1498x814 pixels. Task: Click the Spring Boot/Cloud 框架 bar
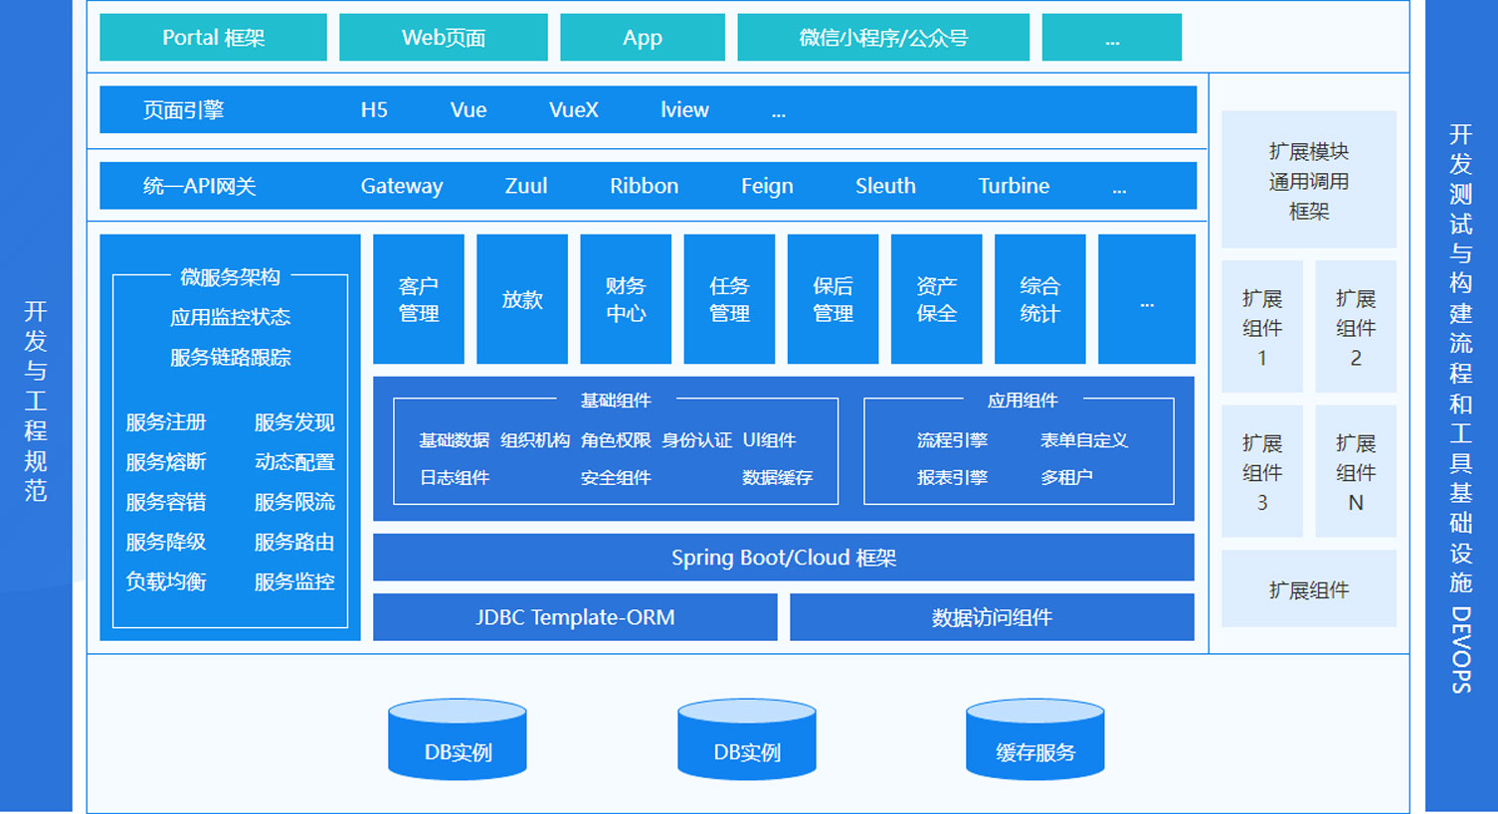pos(783,558)
